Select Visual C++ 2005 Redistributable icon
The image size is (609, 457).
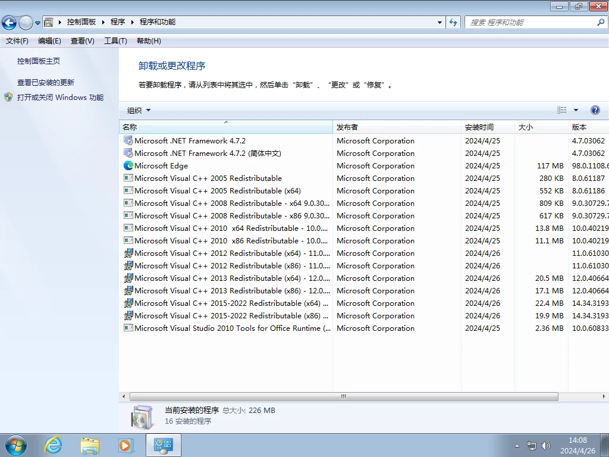(128, 178)
